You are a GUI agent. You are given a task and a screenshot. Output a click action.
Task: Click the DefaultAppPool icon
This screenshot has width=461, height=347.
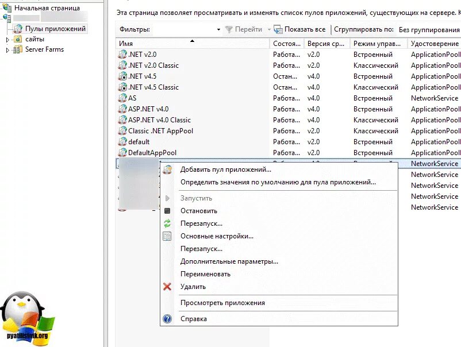pyautogui.click(x=122, y=152)
